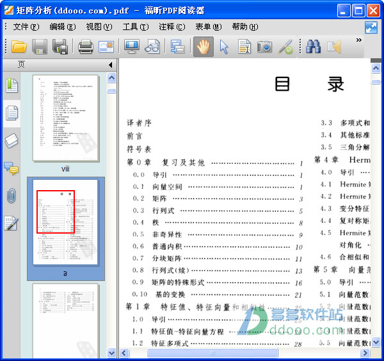Click the 页 panel header label
This screenshot has width=384, height=361.
click(x=21, y=64)
